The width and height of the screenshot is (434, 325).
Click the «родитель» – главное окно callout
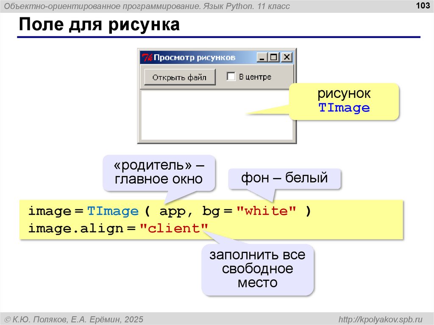click(x=159, y=172)
